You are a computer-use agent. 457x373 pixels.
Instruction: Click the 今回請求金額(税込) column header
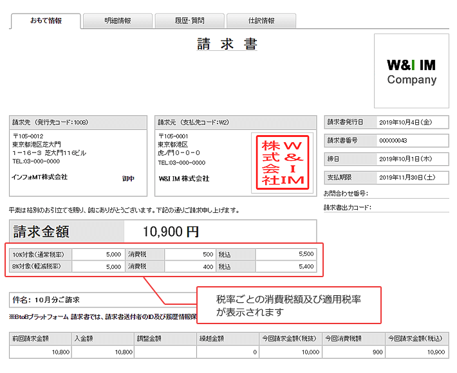pyautogui.click(x=416, y=338)
